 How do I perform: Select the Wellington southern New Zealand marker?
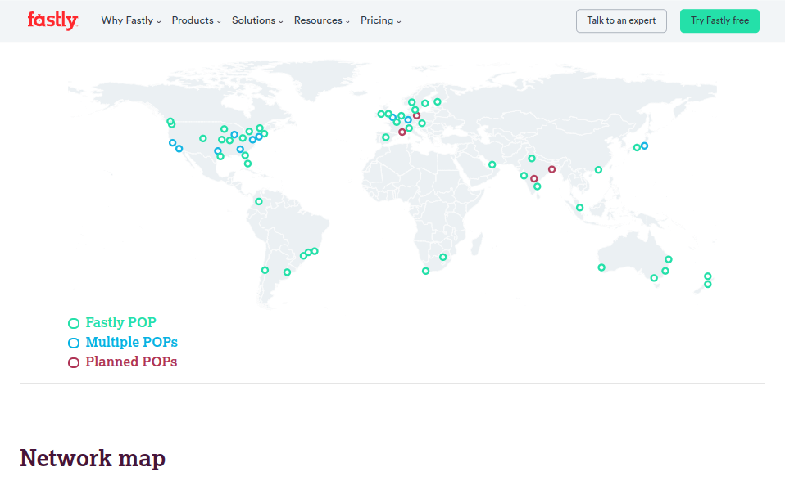pos(708,285)
